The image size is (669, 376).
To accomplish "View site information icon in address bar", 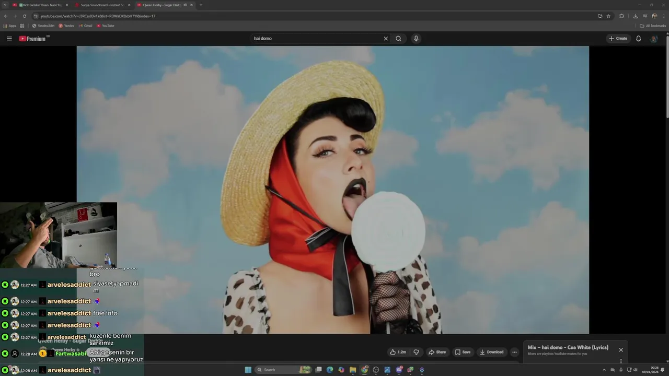I will click(x=36, y=16).
